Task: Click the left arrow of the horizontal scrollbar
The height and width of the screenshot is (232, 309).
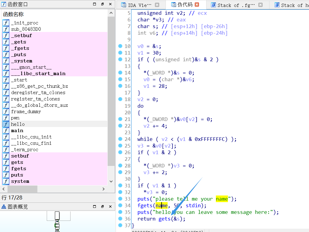Action: coord(3,189)
